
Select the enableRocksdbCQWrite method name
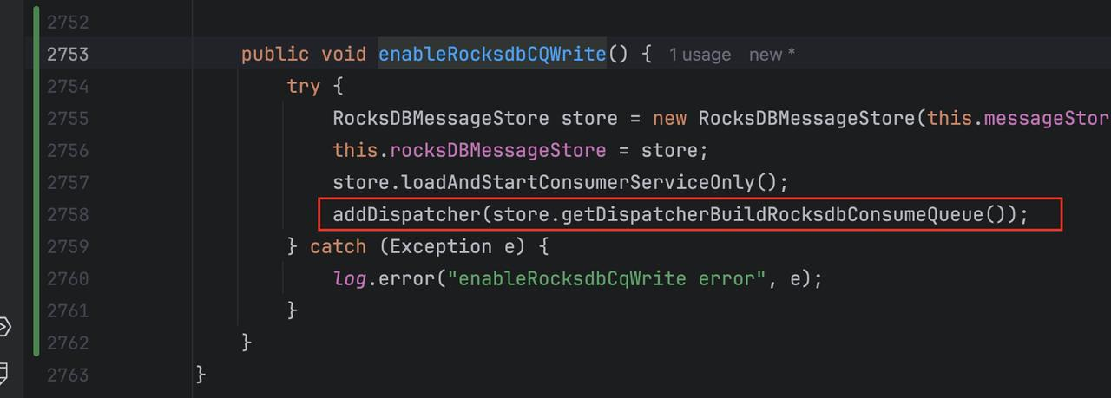(492, 54)
